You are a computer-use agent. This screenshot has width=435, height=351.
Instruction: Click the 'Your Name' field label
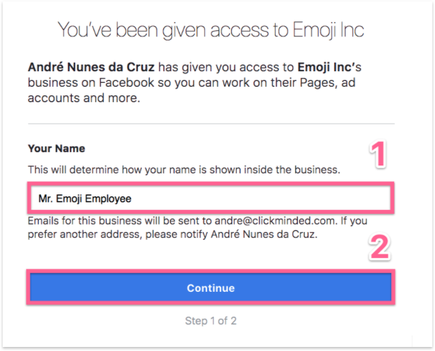[56, 148]
